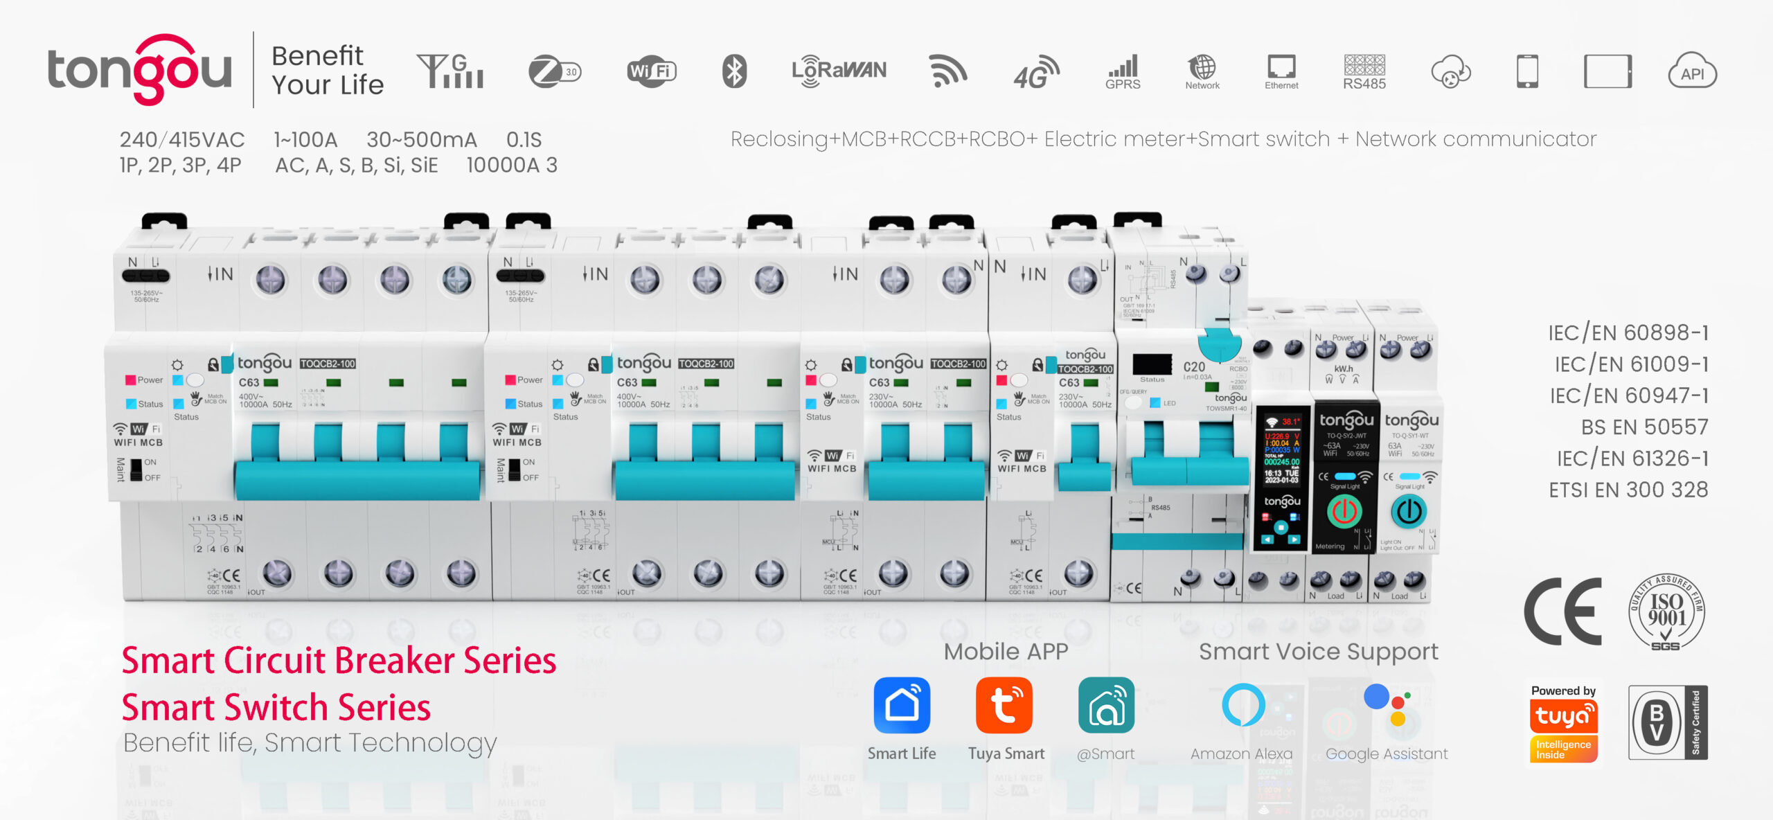Open the Tuya Smart app icon
This screenshot has width=1773, height=820.
click(x=1004, y=705)
